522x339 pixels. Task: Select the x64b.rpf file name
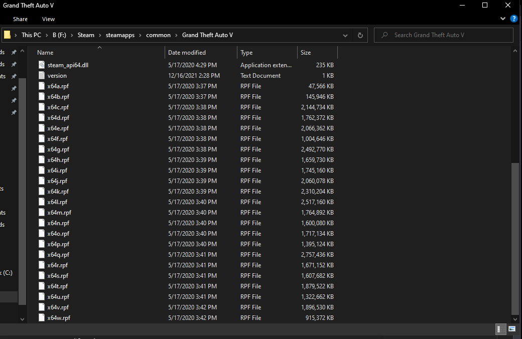coord(58,96)
